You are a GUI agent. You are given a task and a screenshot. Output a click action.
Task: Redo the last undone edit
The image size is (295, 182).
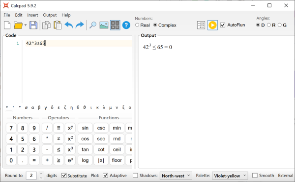(x=80, y=25)
